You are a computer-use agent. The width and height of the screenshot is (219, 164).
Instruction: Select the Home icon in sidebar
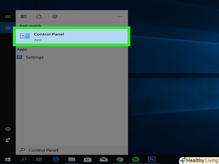8,28
